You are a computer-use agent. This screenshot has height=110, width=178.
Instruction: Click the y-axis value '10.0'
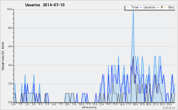(x=9, y=9)
